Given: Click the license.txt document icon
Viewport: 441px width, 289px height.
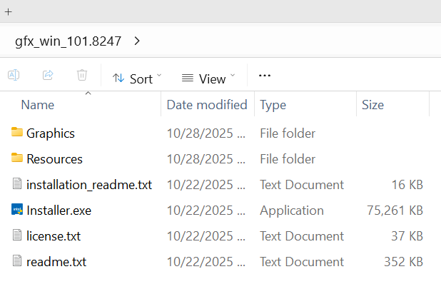Looking at the screenshot, I should 18,235.
